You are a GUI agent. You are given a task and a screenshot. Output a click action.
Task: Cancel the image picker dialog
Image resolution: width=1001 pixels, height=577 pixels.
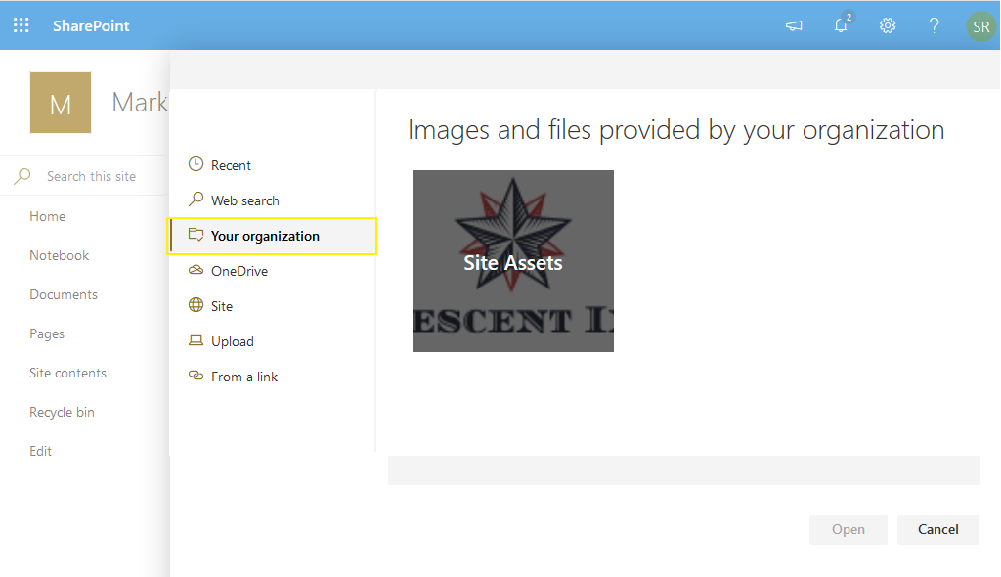coord(937,529)
